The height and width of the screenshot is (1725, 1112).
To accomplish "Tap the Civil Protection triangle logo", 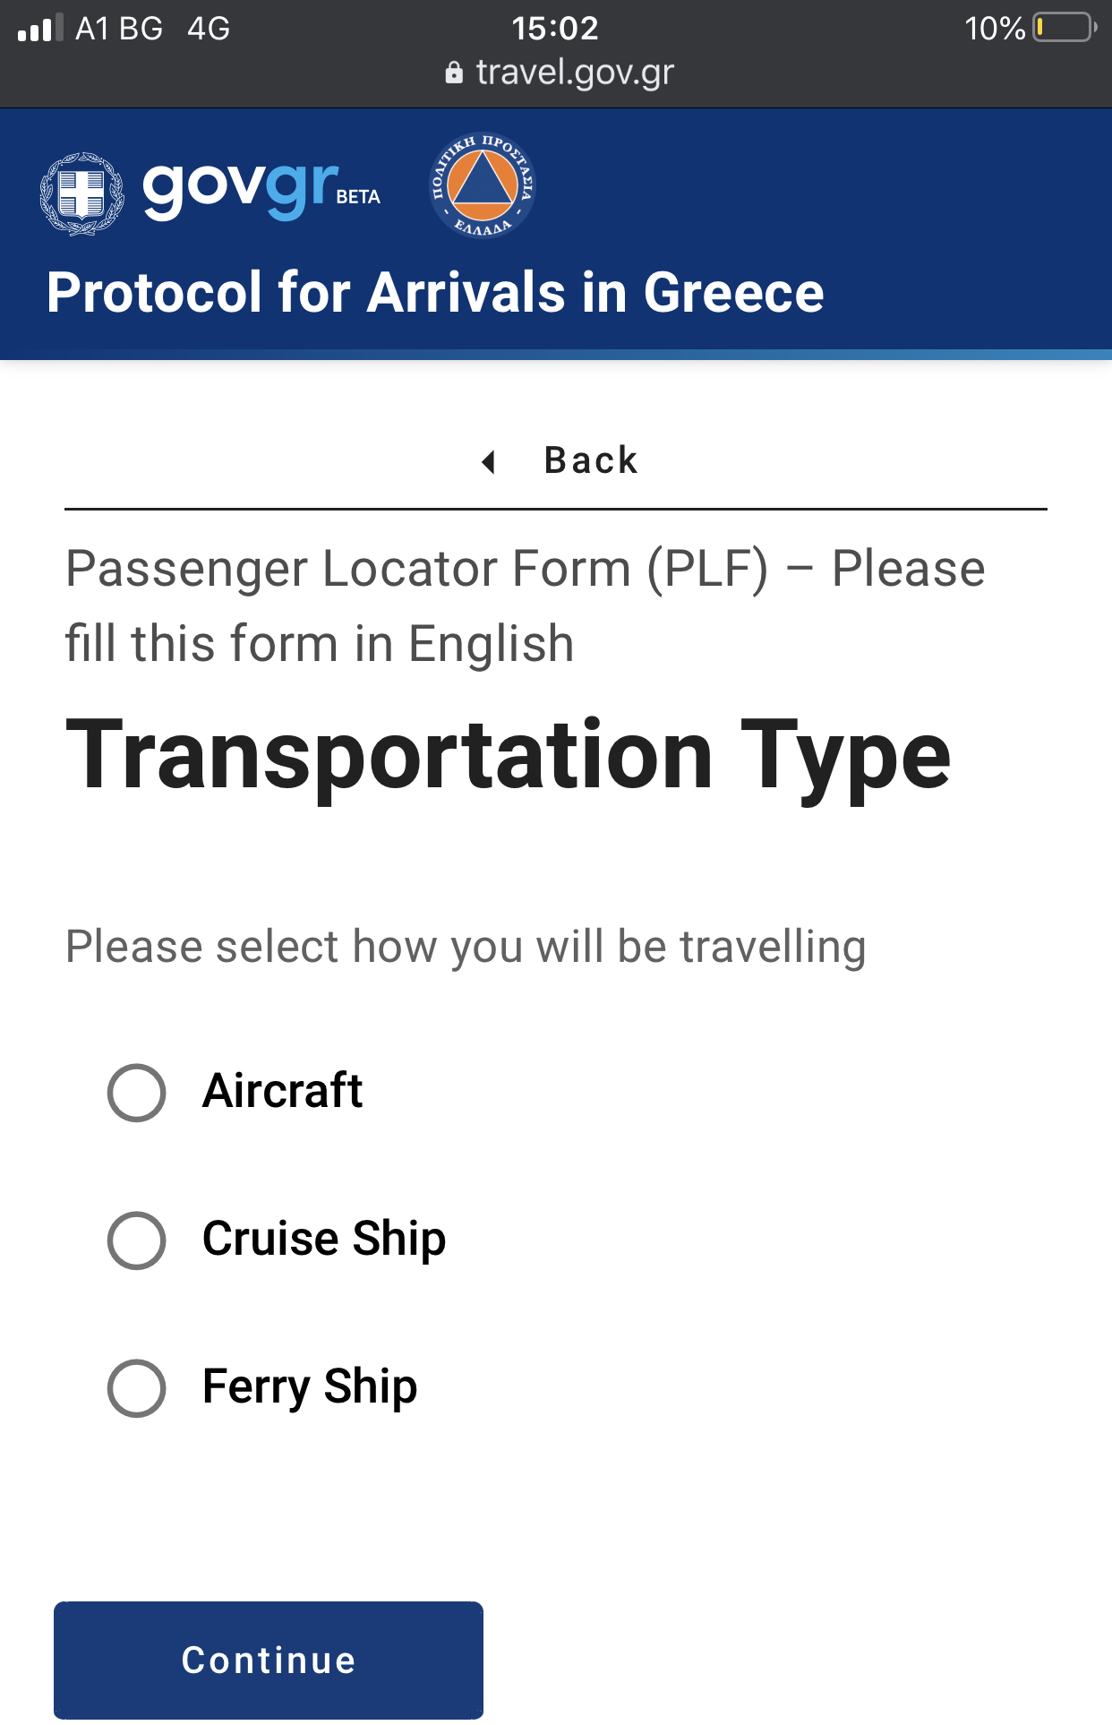I will (x=483, y=185).
